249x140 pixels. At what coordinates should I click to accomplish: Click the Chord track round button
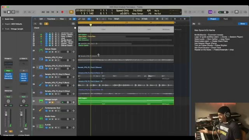pyautogui.click(x=75, y=28)
